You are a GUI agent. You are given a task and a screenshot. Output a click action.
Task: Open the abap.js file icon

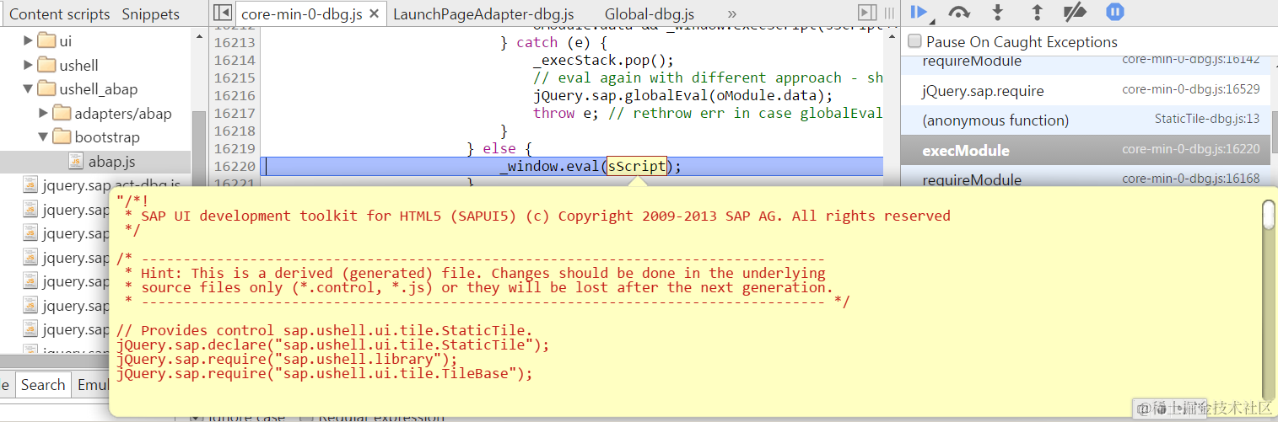point(75,161)
